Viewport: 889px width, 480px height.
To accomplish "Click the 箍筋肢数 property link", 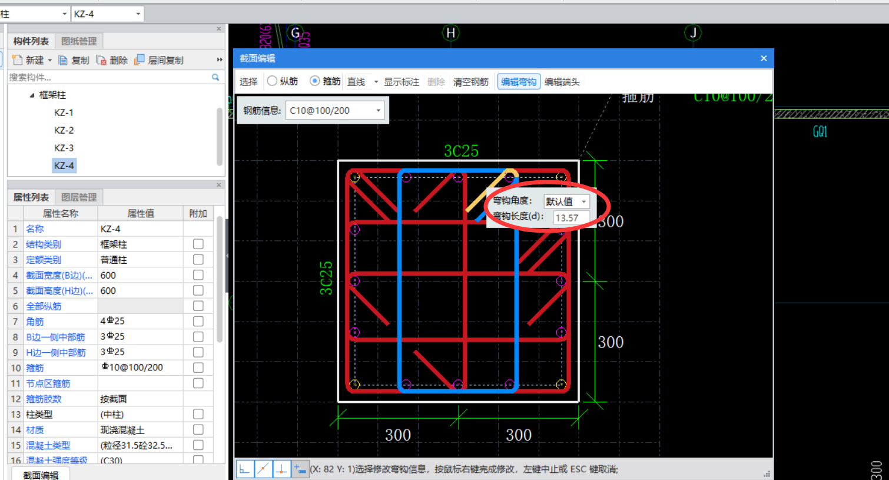I will (44, 399).
